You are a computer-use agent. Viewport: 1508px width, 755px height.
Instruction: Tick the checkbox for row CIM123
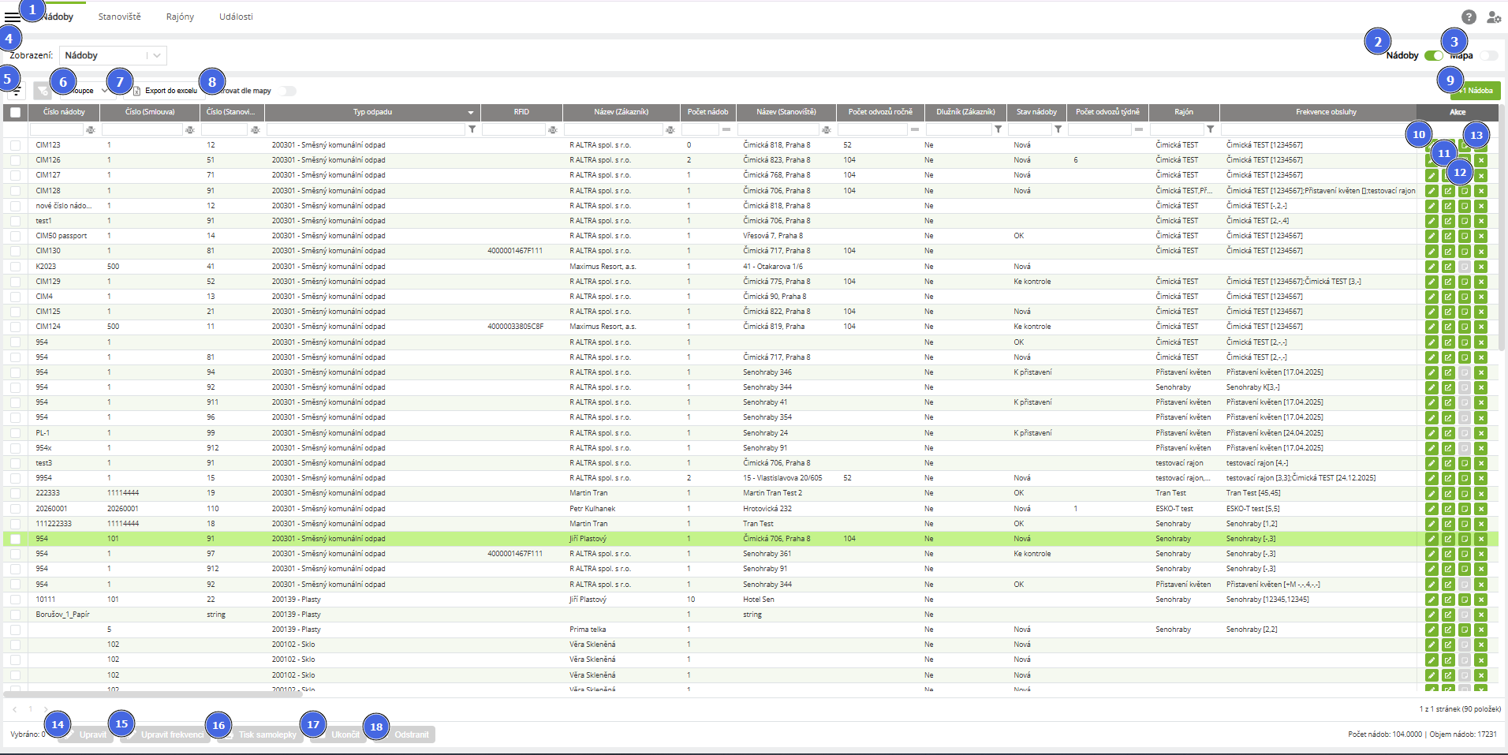[x=15, y=145]
